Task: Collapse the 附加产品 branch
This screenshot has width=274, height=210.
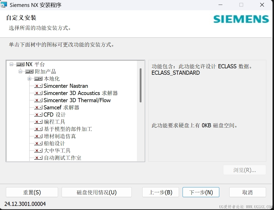Action: tap(21, 71)
